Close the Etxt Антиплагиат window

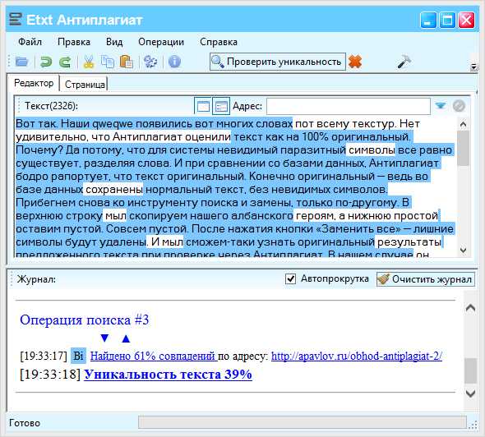click(466, 20)
